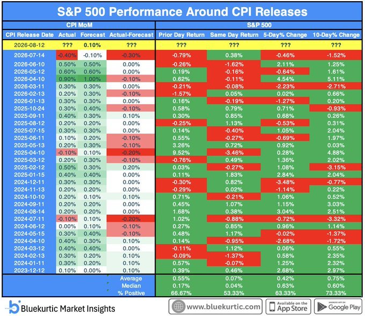The width and height of the screenshot is (365, 316).
Task: Click the S&P 500 section header
Action: point(259,25)
